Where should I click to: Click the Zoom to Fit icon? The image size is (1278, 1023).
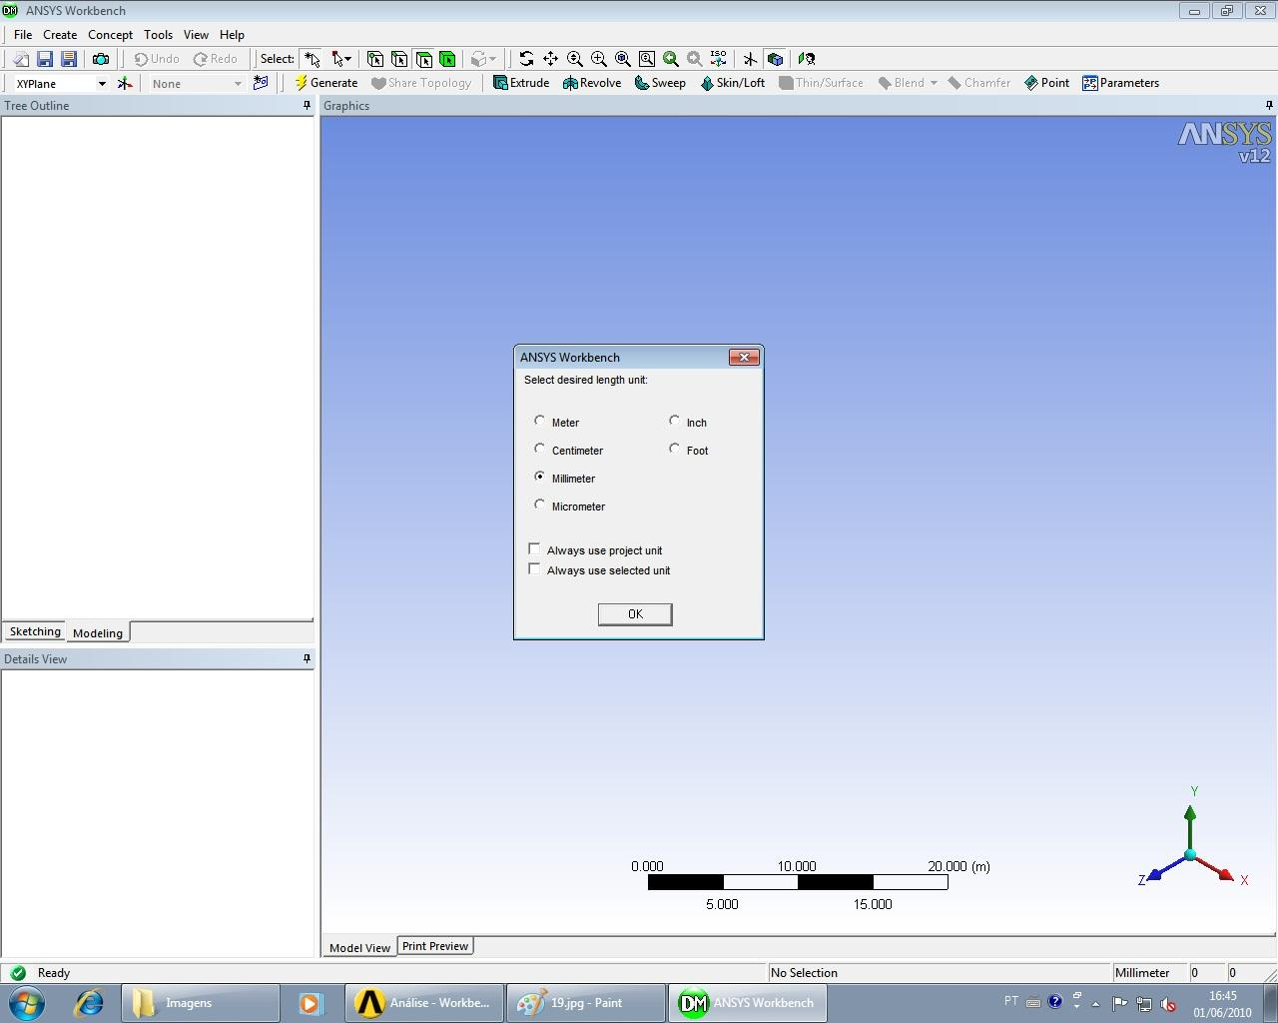click(622, 59)
